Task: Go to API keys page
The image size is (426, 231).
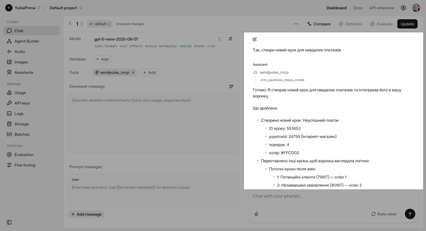Action: [22, 103]
